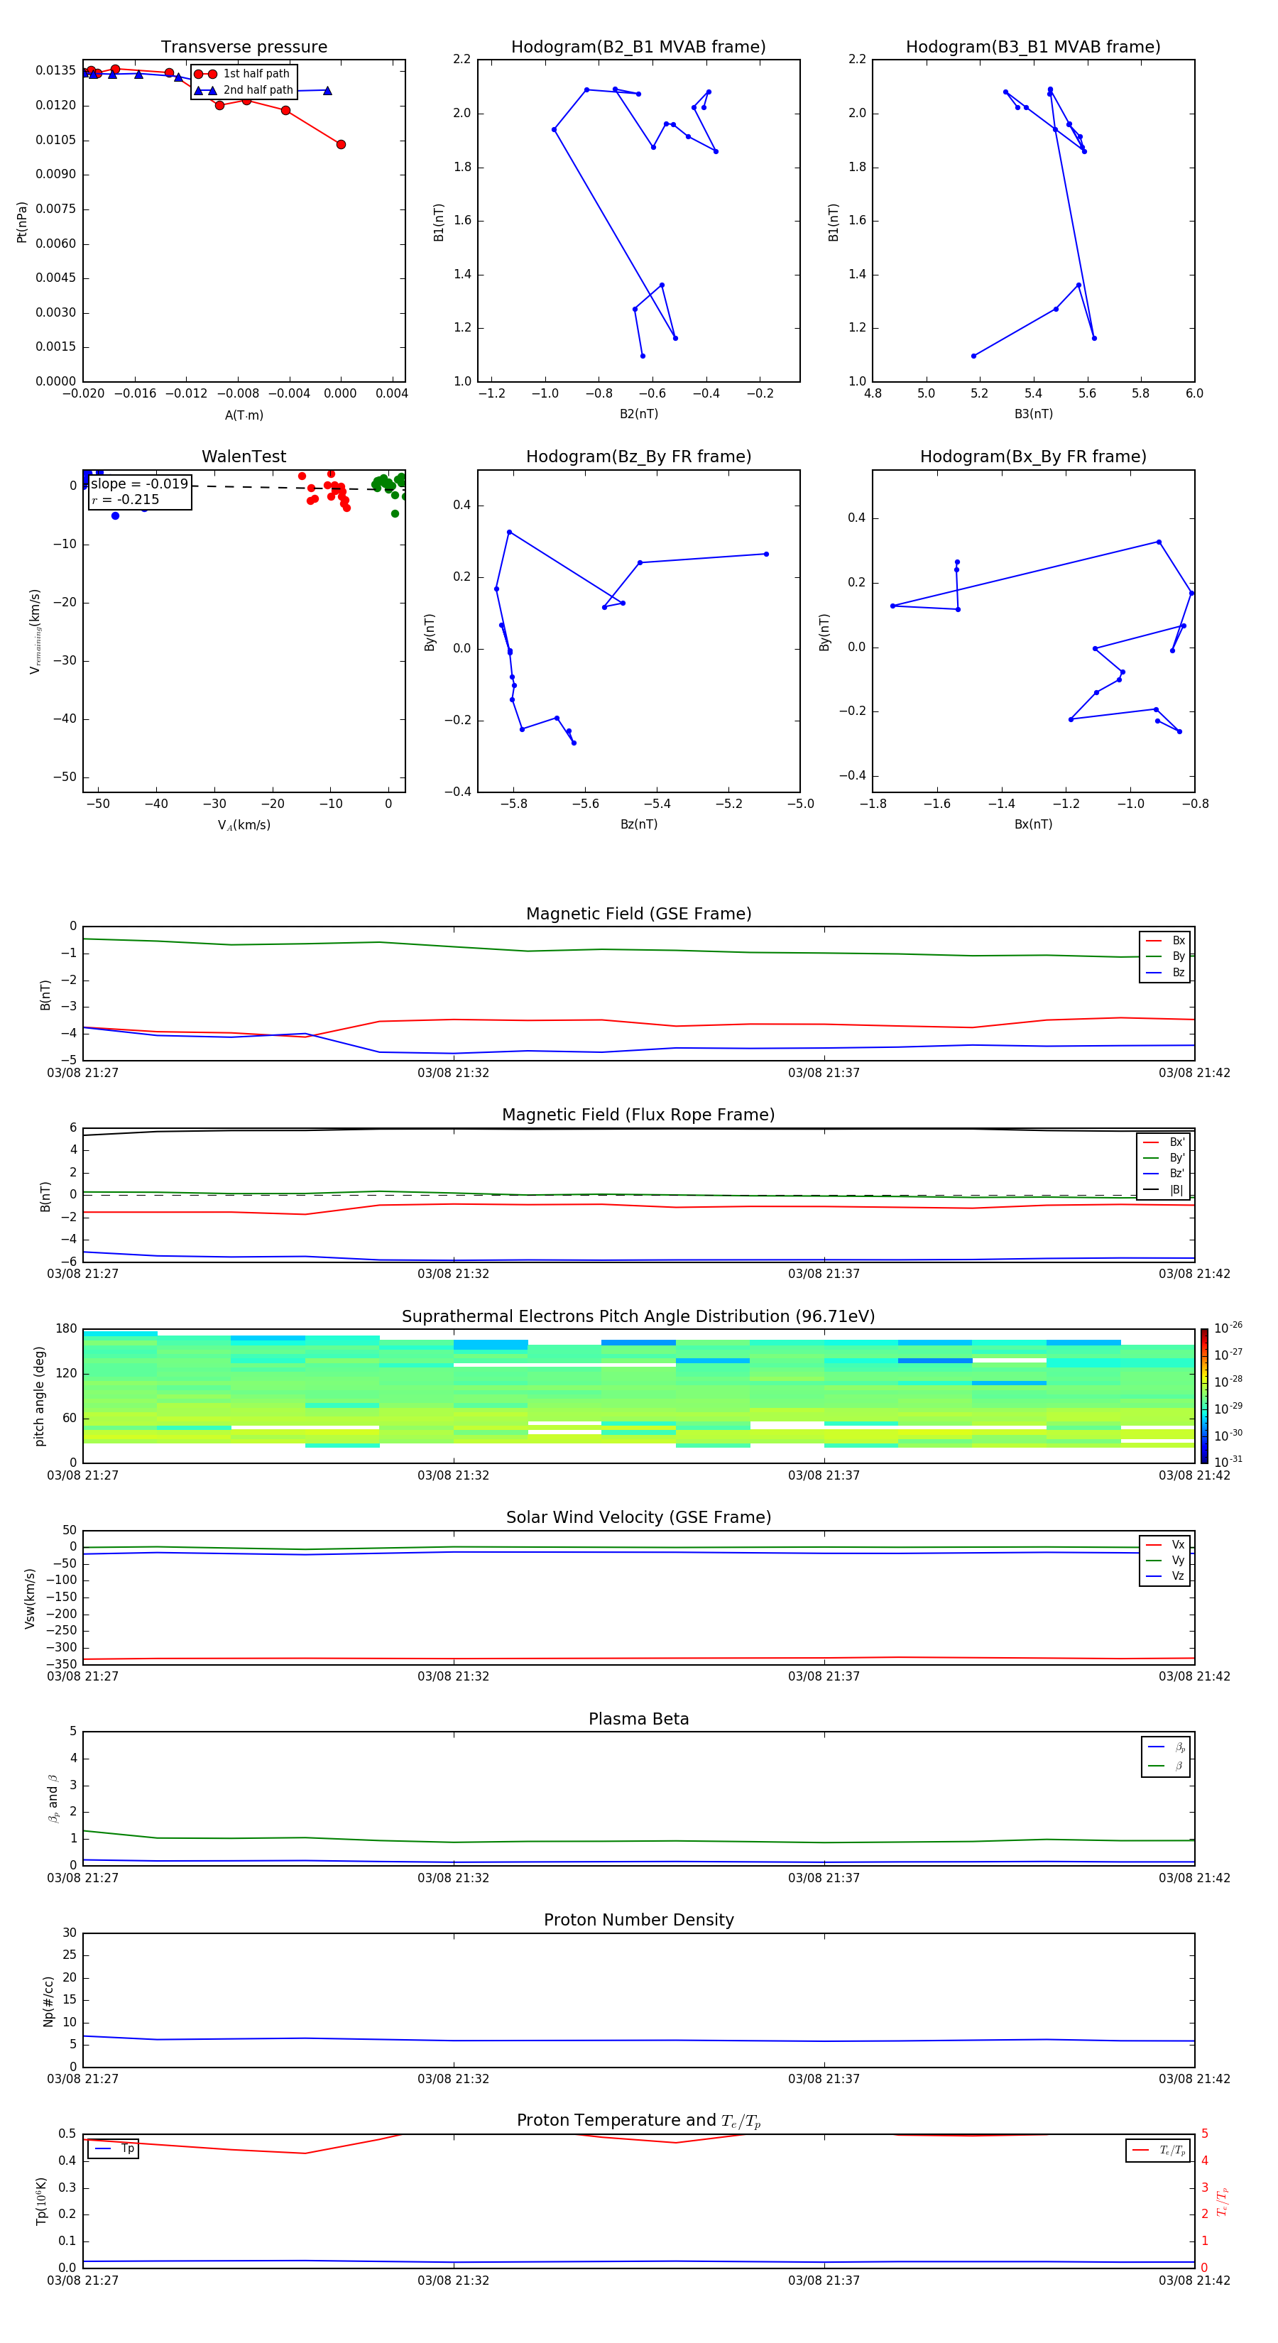Select the '2nd half path' legend entry
1278x2343 pixels.
tap(244, 90)
